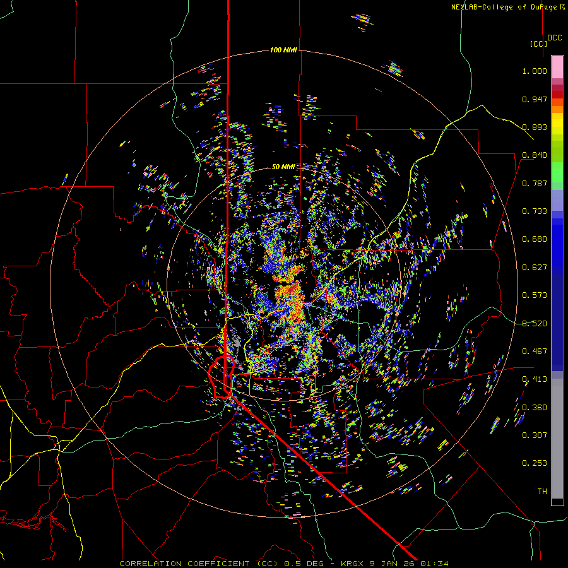Click the [CC] units label
The height and width of the screenshot is (568, 568).
tap(538, 44)
